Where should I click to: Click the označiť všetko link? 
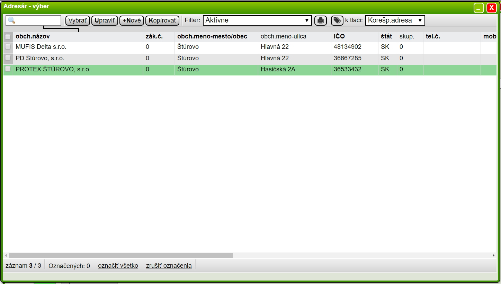(118, 266)
